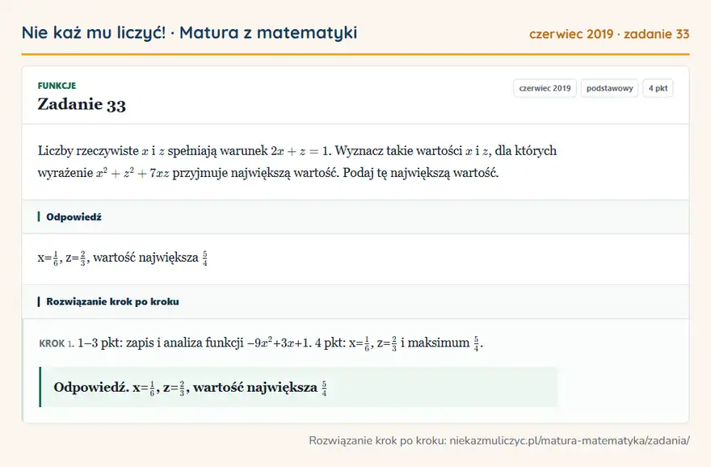Click the 'Zadanie 33' heading

point(82,104)
